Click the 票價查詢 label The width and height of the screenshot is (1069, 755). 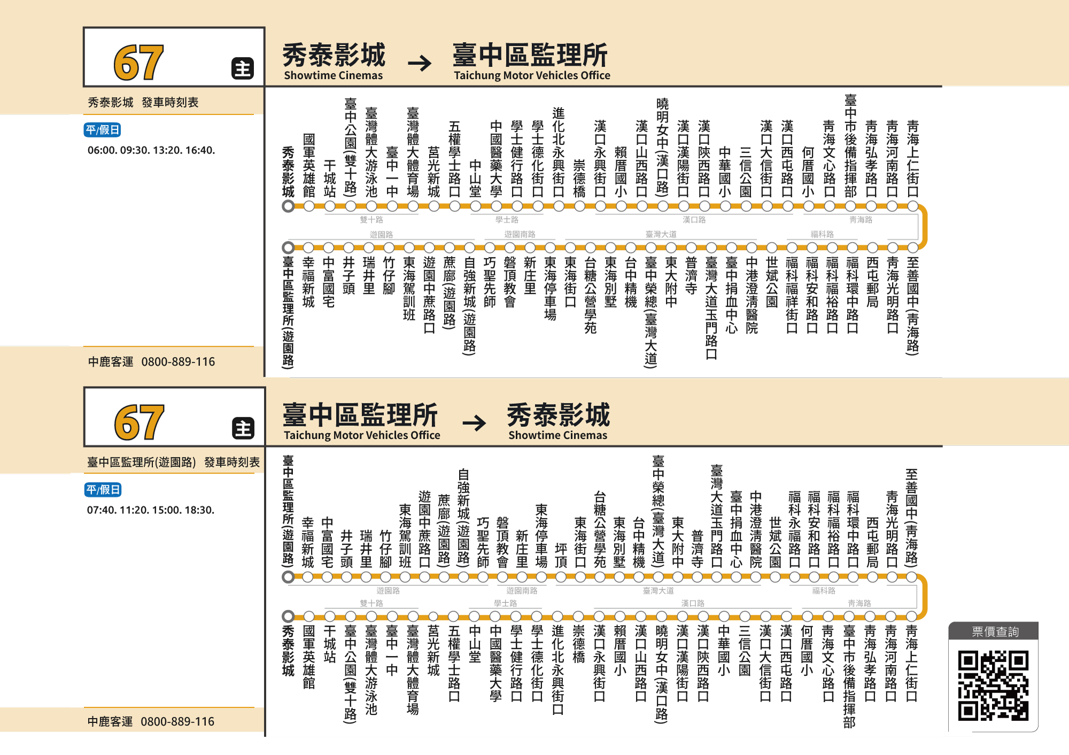pyautogui.click(x=995, y=632)
